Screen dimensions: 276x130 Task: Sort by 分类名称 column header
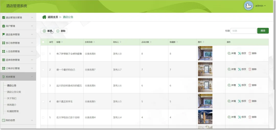(90, 42)
